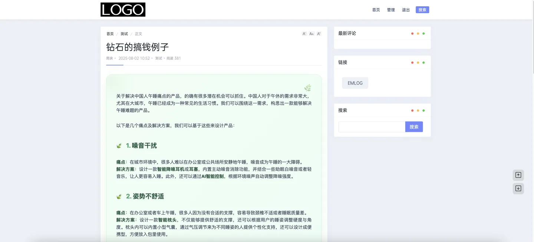The width and height of the screenshot is (534, 242).
Task: Click the bold text 智能枕头
Action: (168, 220)
